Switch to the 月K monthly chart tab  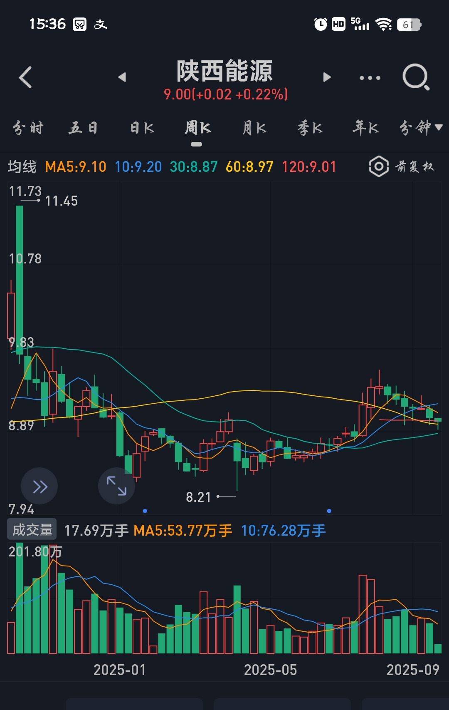click(x=254, y=128)
